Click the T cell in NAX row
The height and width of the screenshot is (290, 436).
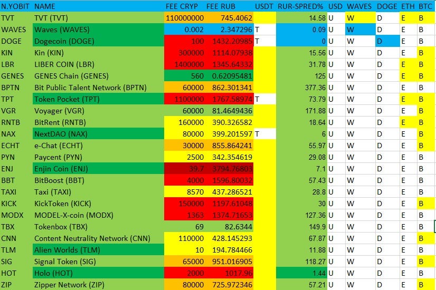[x=264, y=134]
